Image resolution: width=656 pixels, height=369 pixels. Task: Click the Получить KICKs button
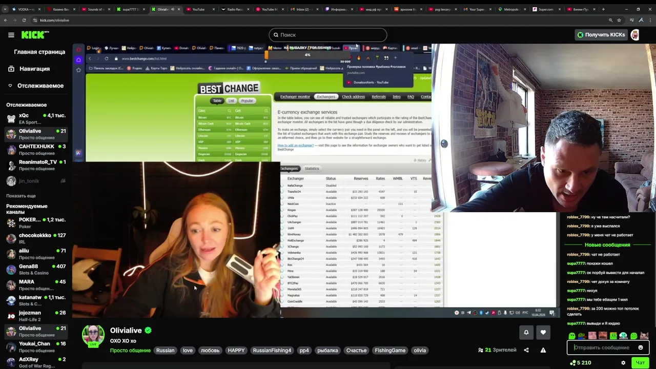click(x=601, y=35)
